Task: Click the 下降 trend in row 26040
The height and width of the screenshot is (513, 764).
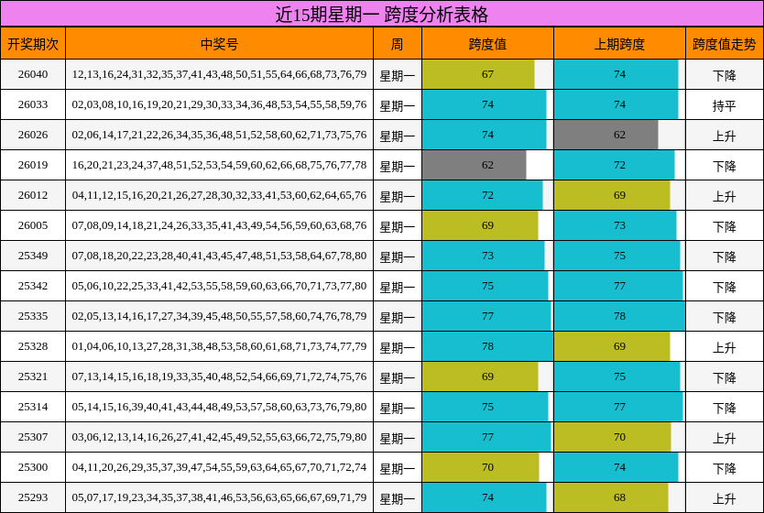Action: coord(725,75)
